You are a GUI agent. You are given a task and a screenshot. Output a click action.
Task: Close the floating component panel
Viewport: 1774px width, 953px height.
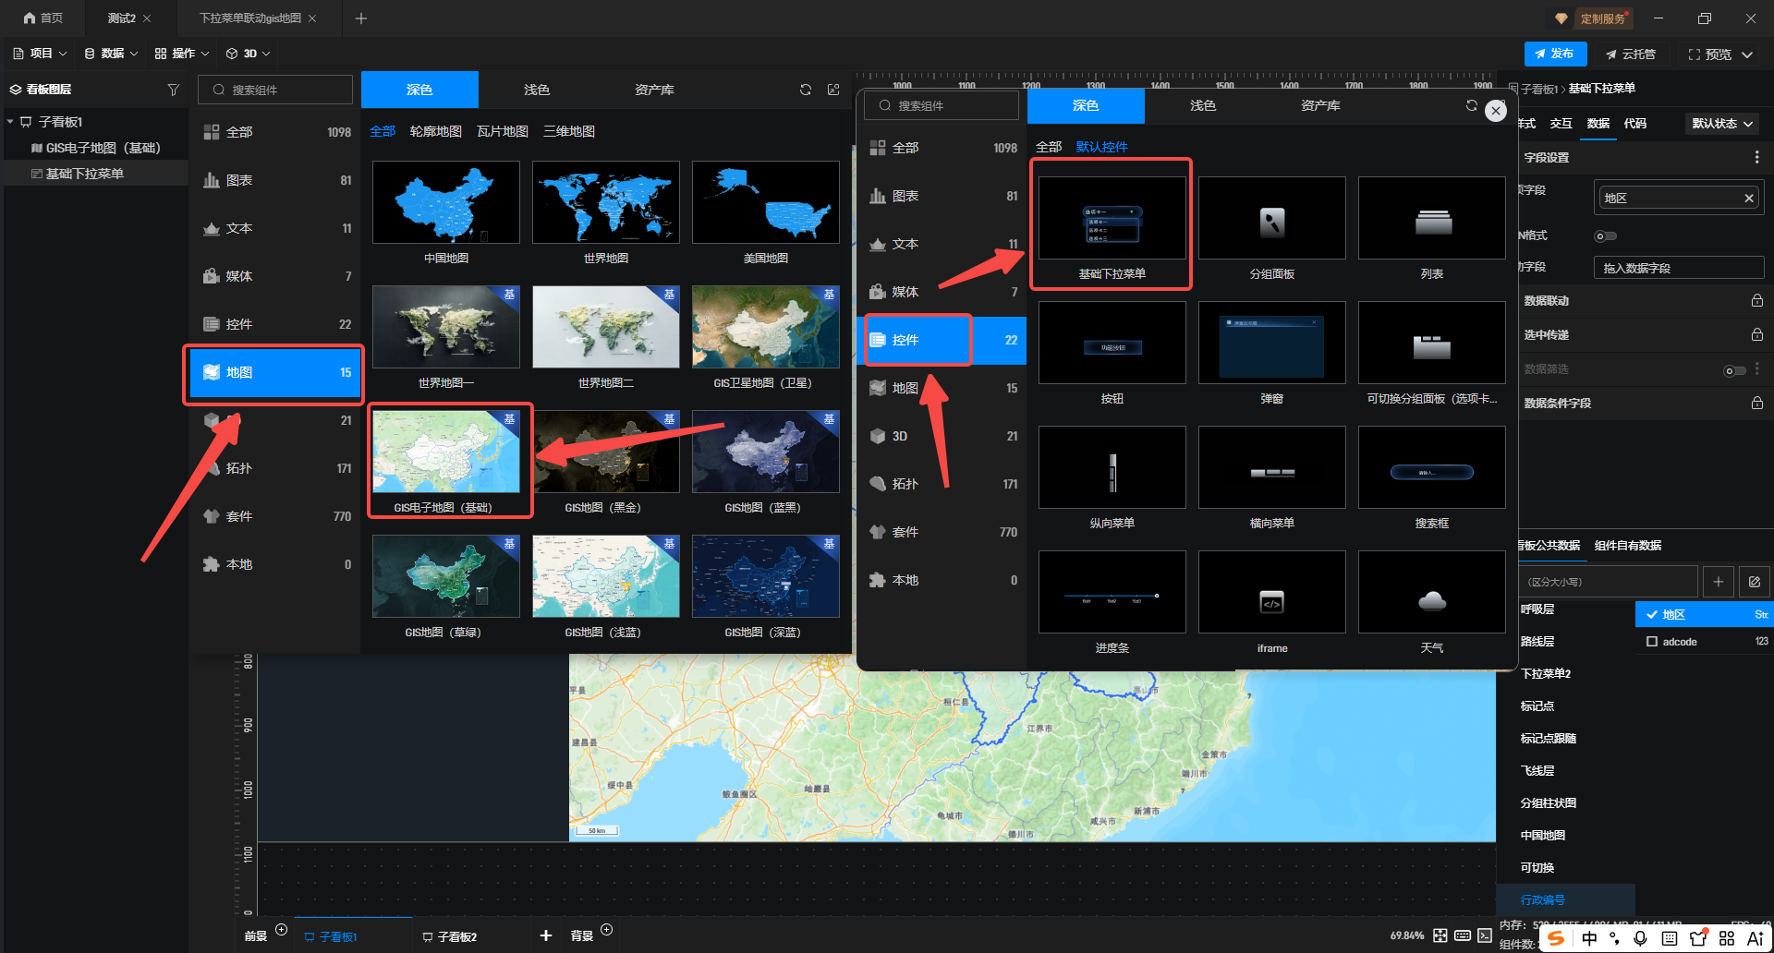pyautogui.click(x=1496, y=111)
